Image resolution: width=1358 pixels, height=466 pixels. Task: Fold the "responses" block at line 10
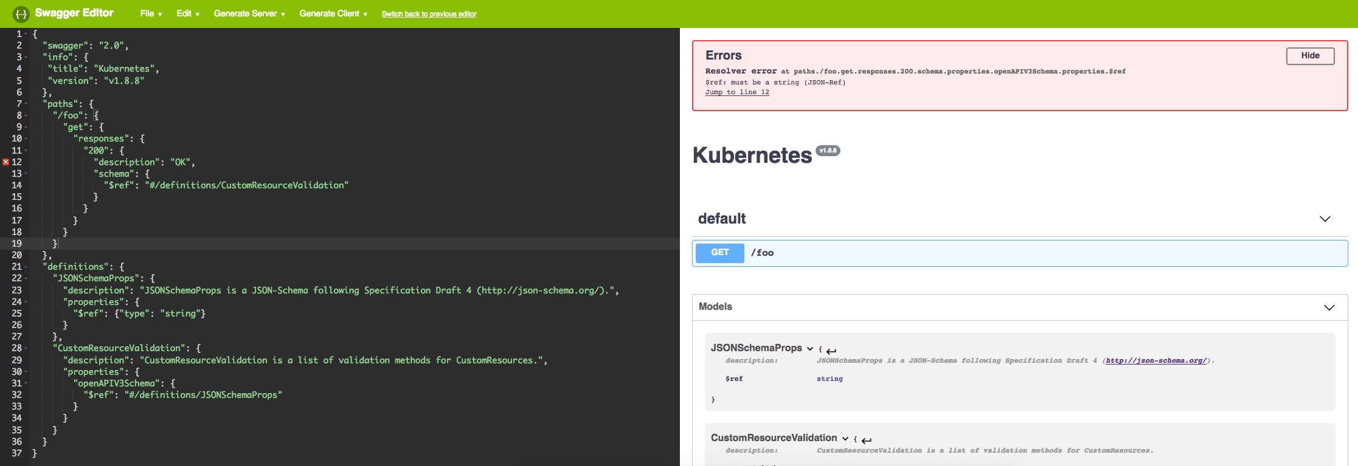pos(26,139)
